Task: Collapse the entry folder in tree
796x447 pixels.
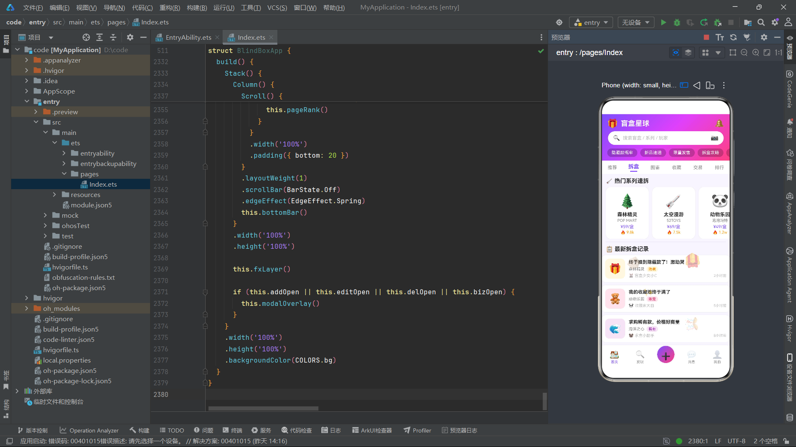Action: [x=27, y=101]
